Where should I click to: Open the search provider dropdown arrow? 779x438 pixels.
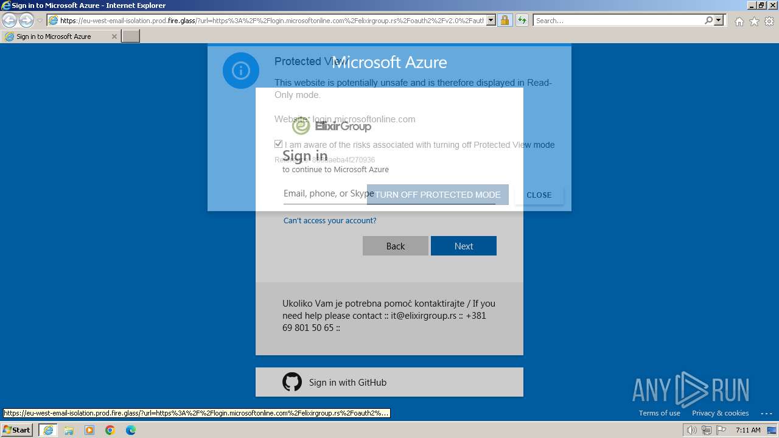coord(719,21)
